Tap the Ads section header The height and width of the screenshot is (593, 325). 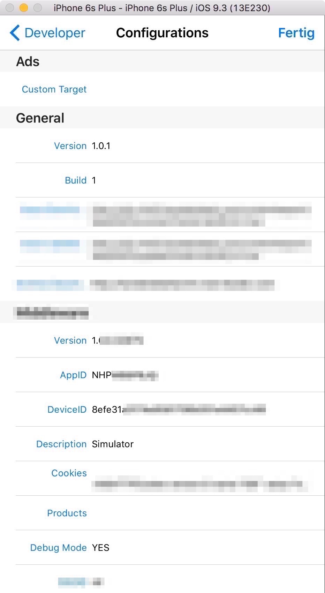tap(28, 61)
